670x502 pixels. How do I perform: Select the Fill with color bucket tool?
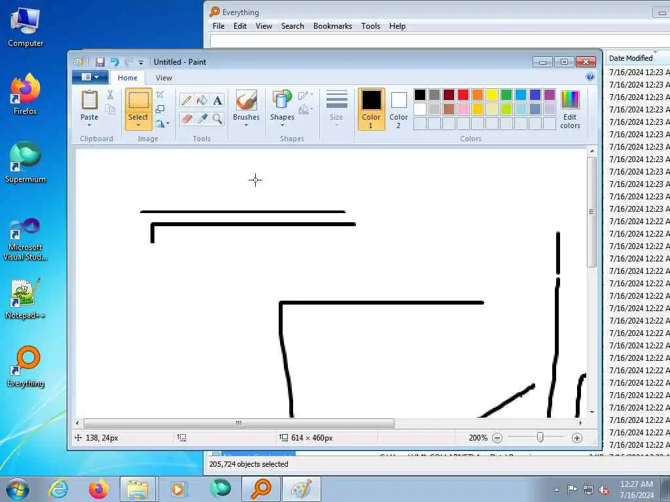(x=202, y=101)
